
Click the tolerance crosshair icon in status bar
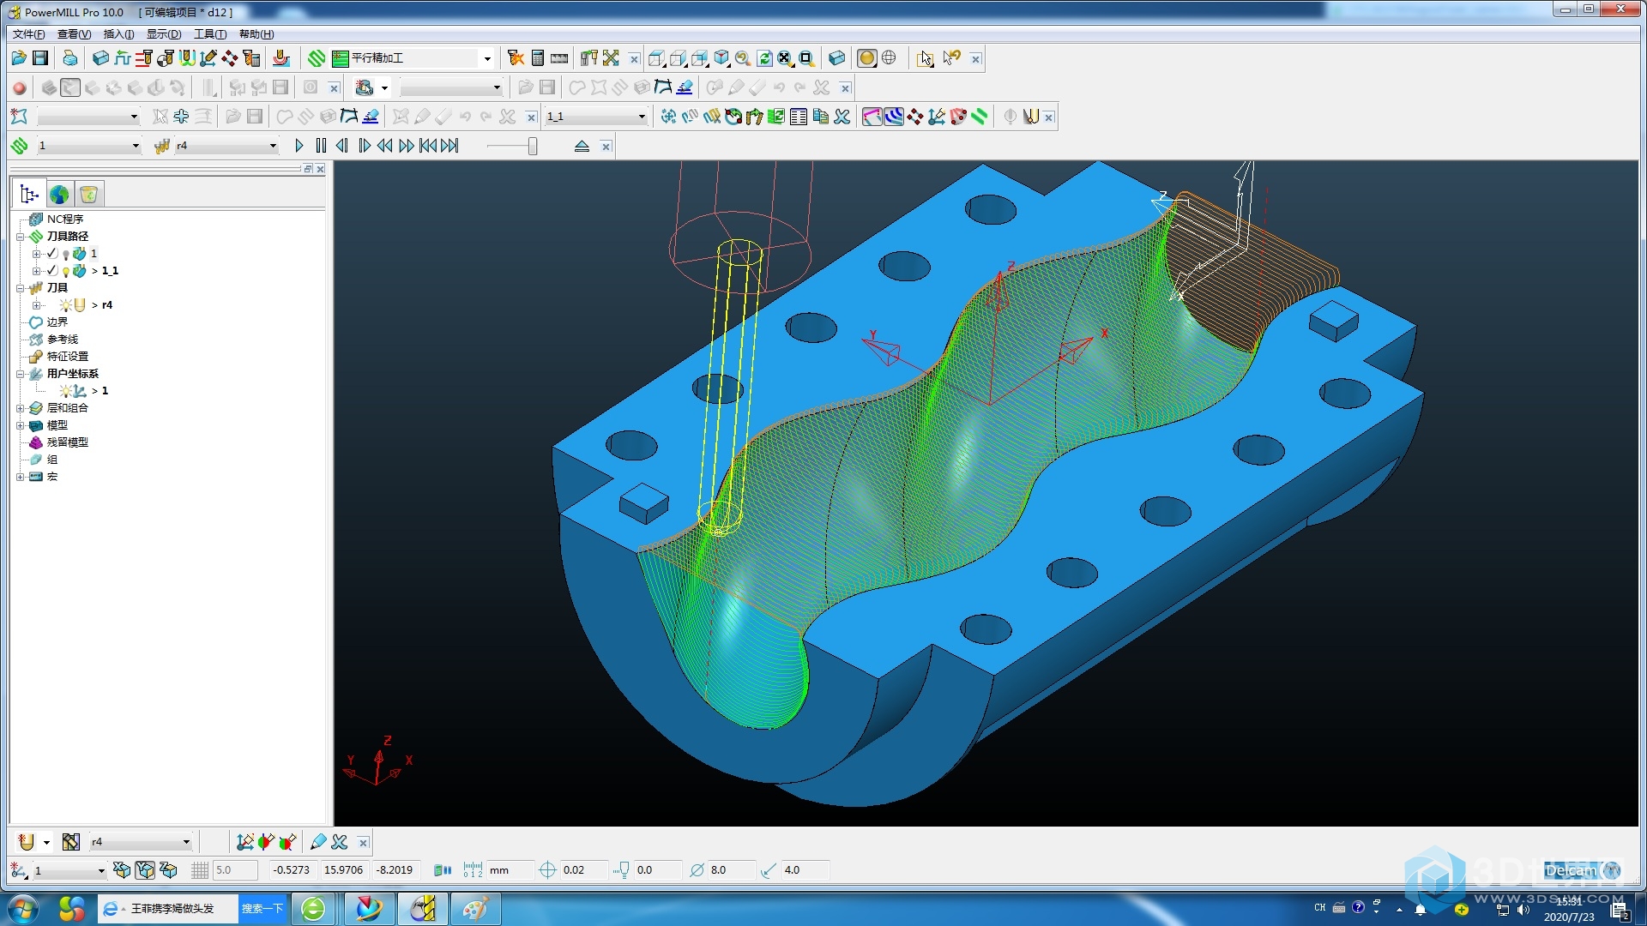tap(547, 870)
